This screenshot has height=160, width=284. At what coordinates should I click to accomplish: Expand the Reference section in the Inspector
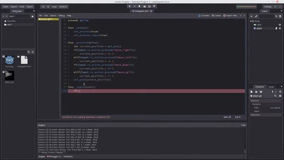click(x=266, y=115)
